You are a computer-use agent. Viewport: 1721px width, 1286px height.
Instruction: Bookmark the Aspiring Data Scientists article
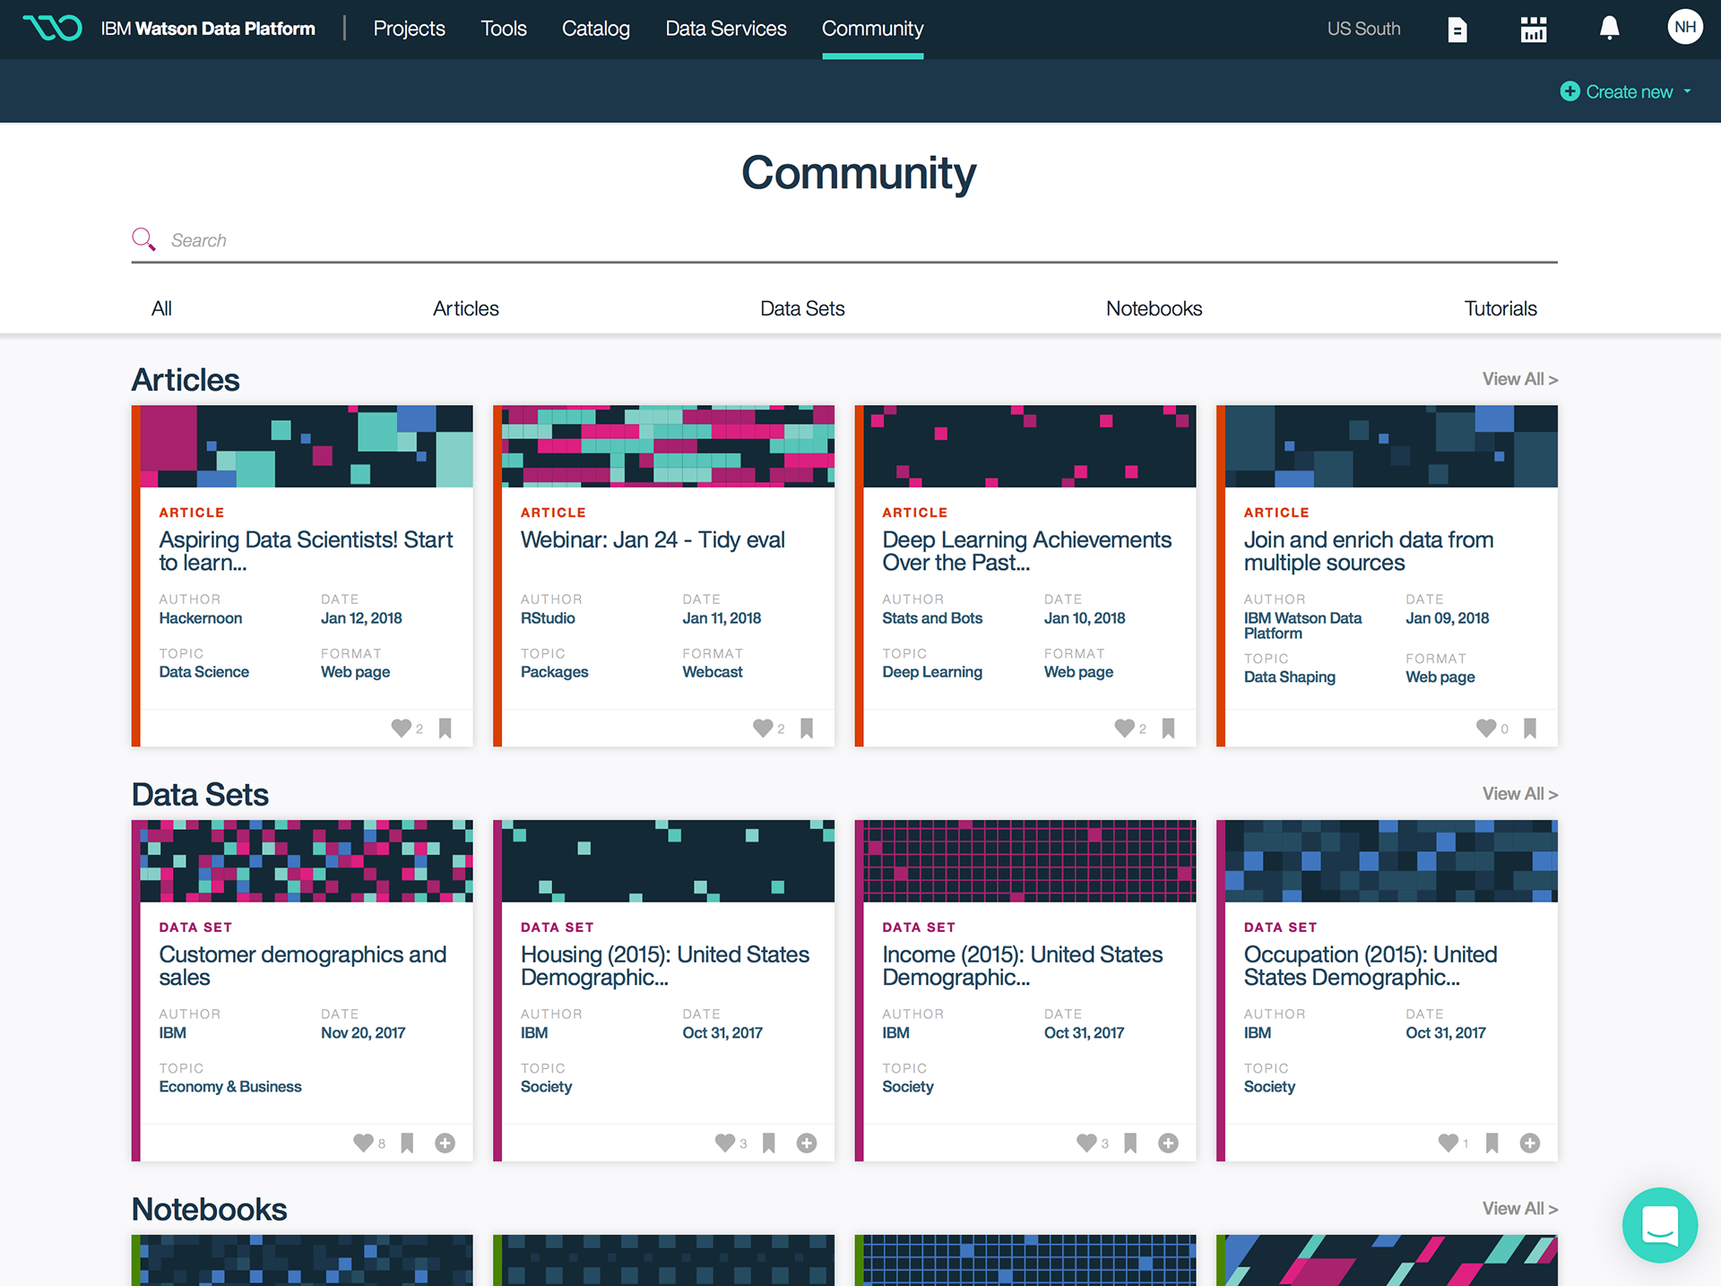click(445, 729)
